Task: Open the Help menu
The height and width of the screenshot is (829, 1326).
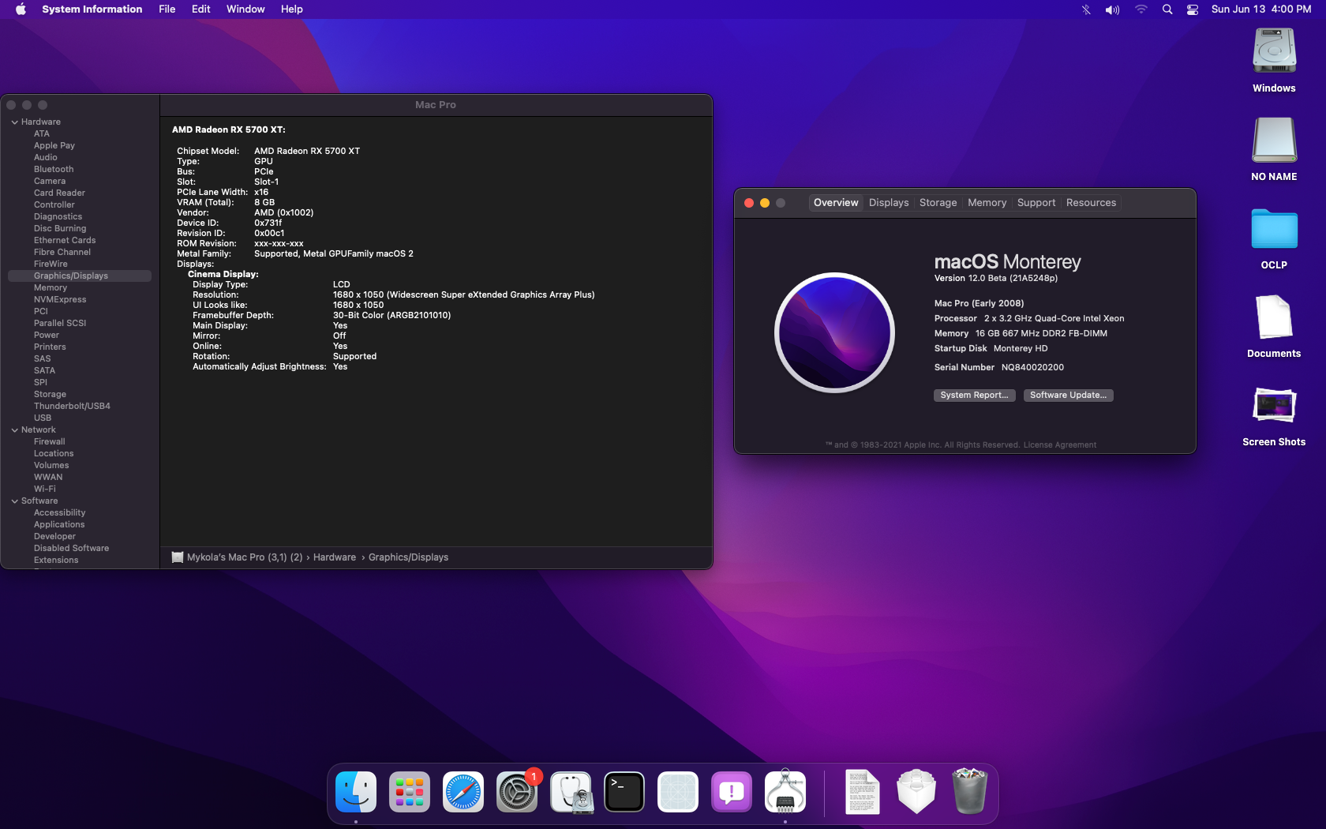Action: click(292, 9)
